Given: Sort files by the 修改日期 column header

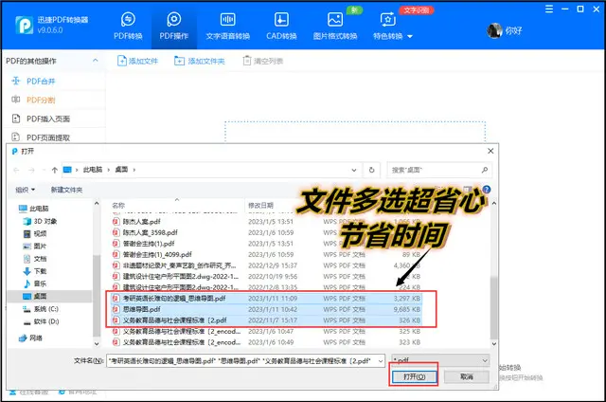Looking at the screenshot, I should pyautogui.click(x=260, y=206).
